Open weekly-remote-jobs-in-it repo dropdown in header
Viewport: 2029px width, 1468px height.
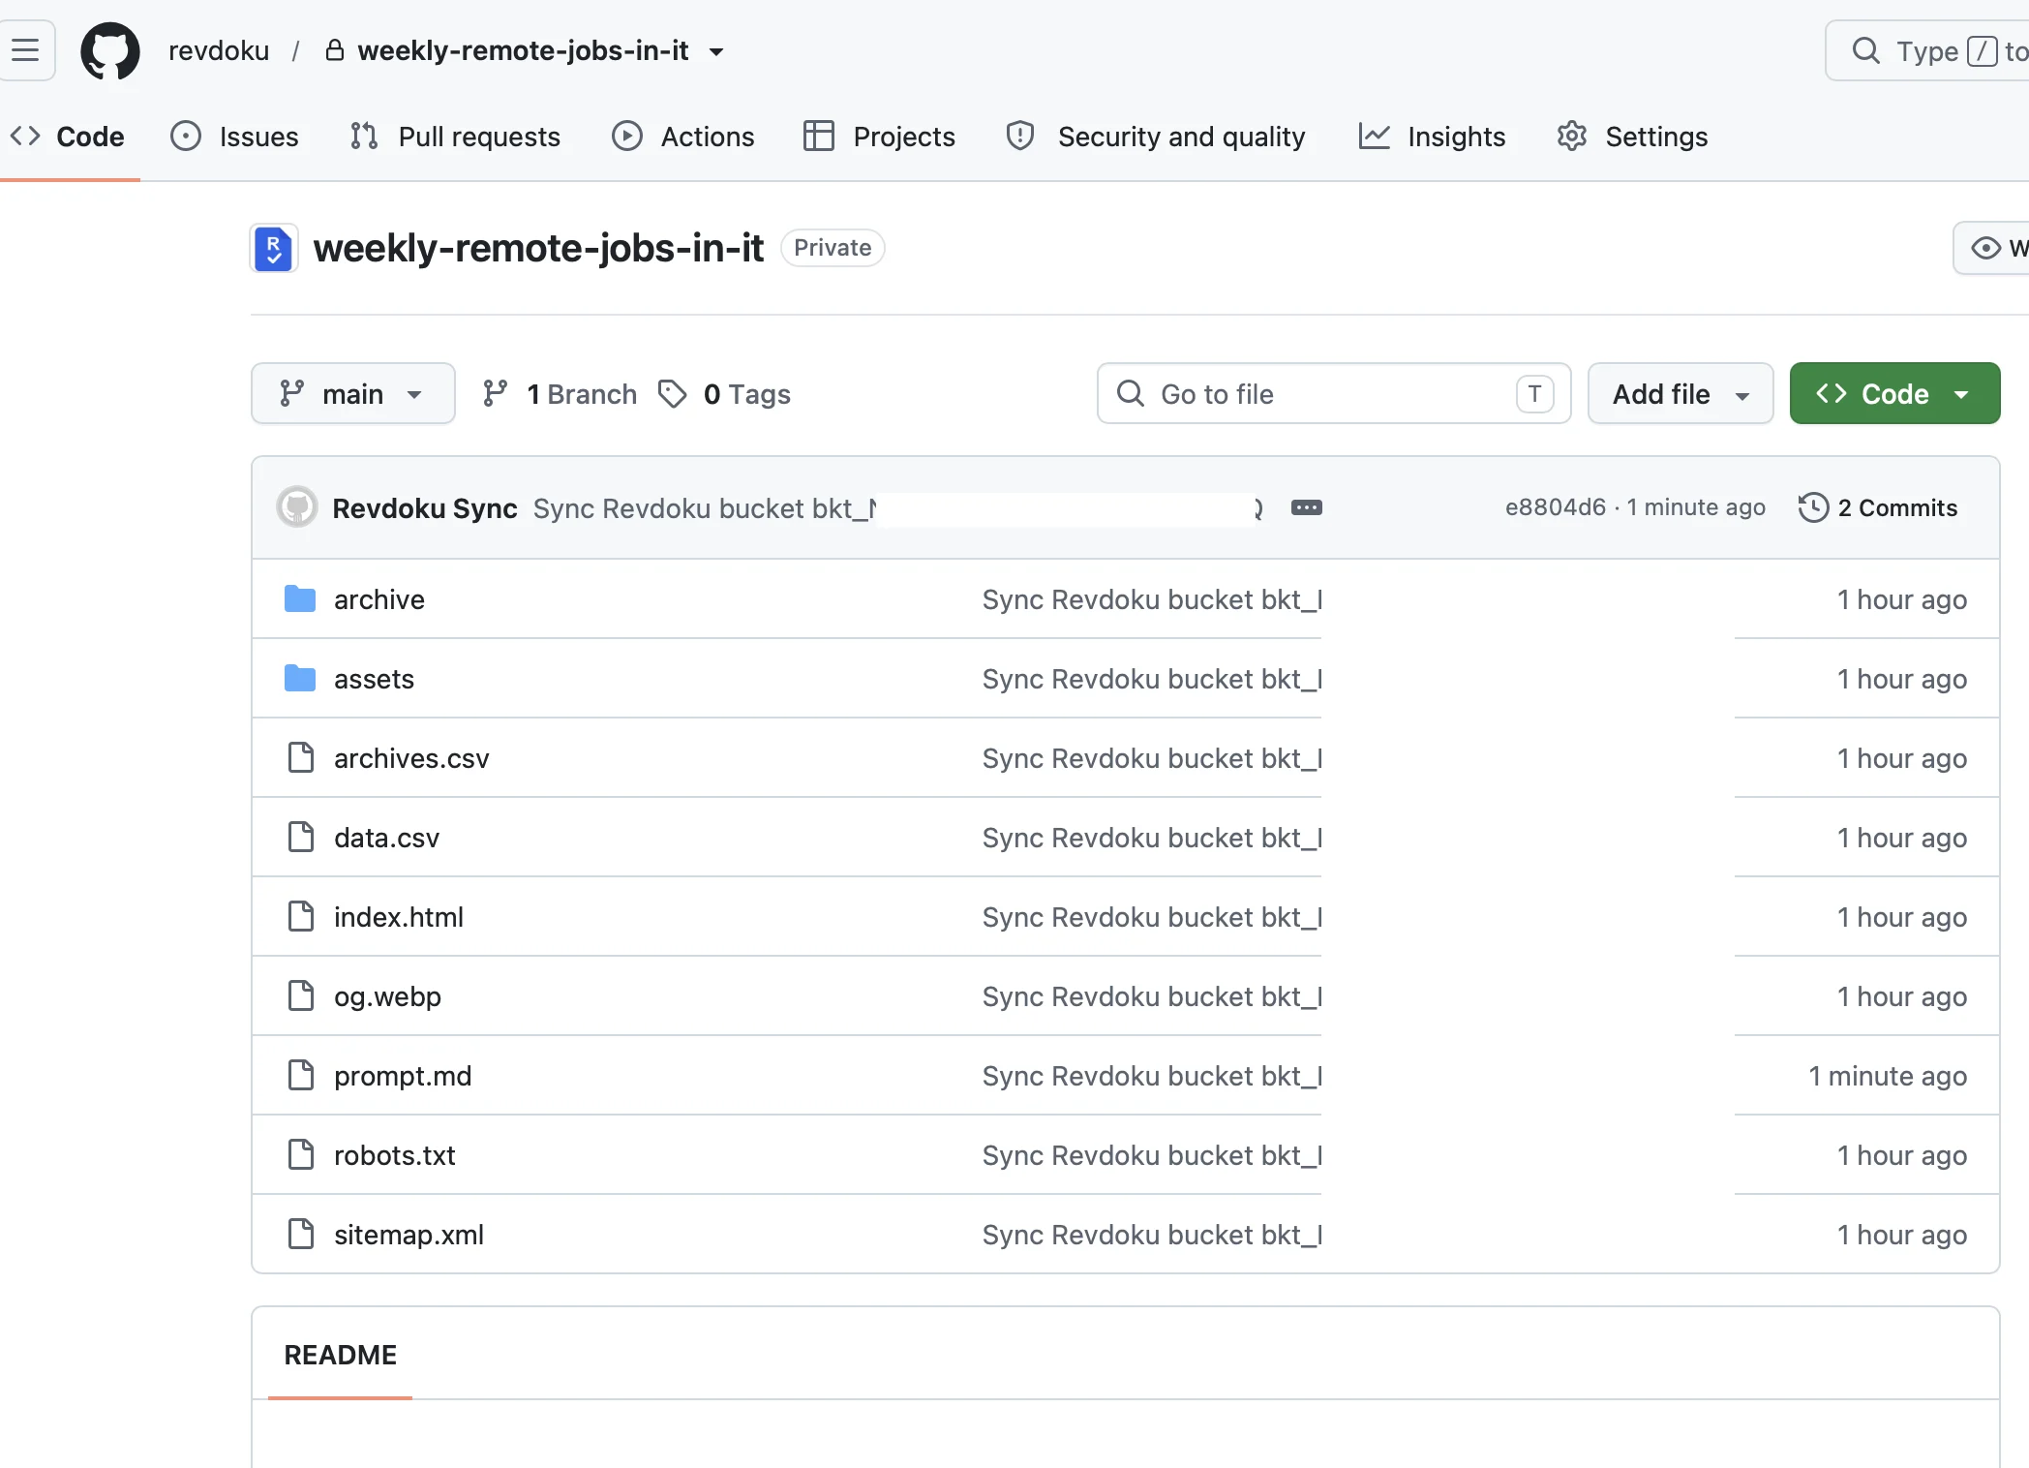click(717, 51)
